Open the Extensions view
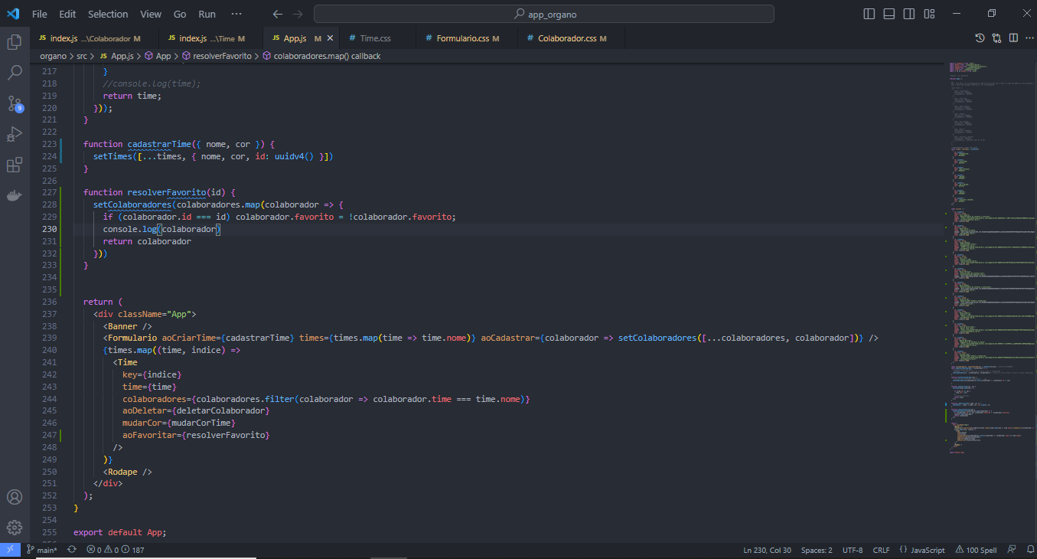Viewport: 1037px width, 559px height. point(15,165)
